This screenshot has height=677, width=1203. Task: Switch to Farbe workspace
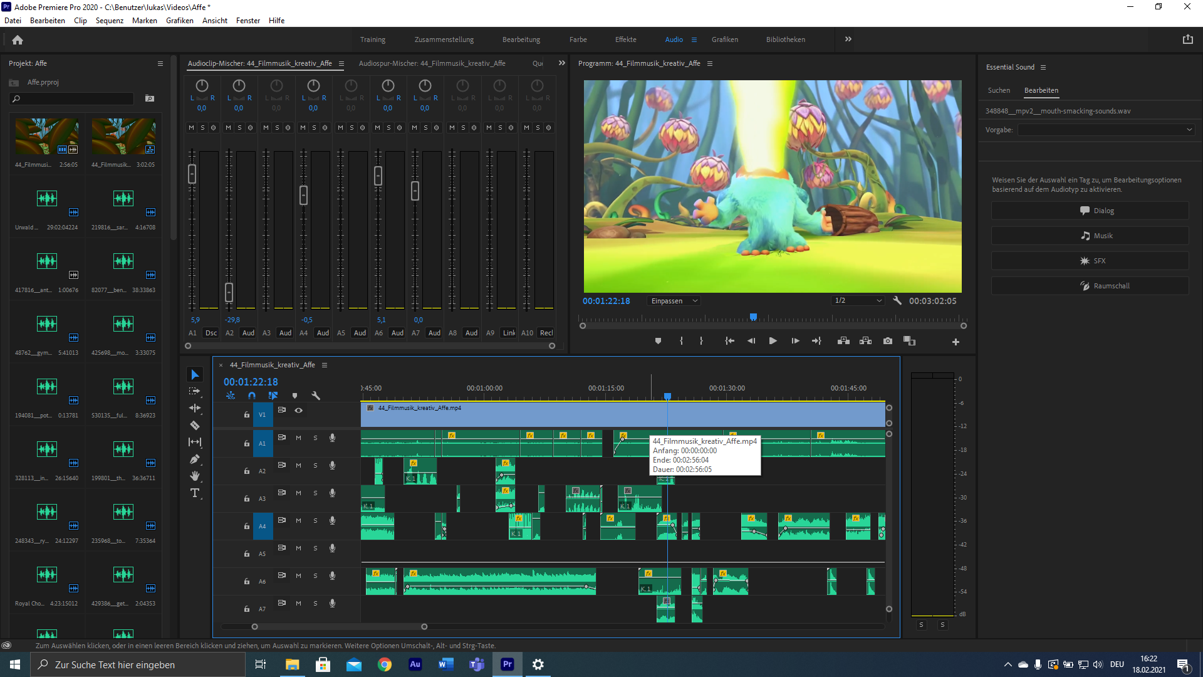578,39
